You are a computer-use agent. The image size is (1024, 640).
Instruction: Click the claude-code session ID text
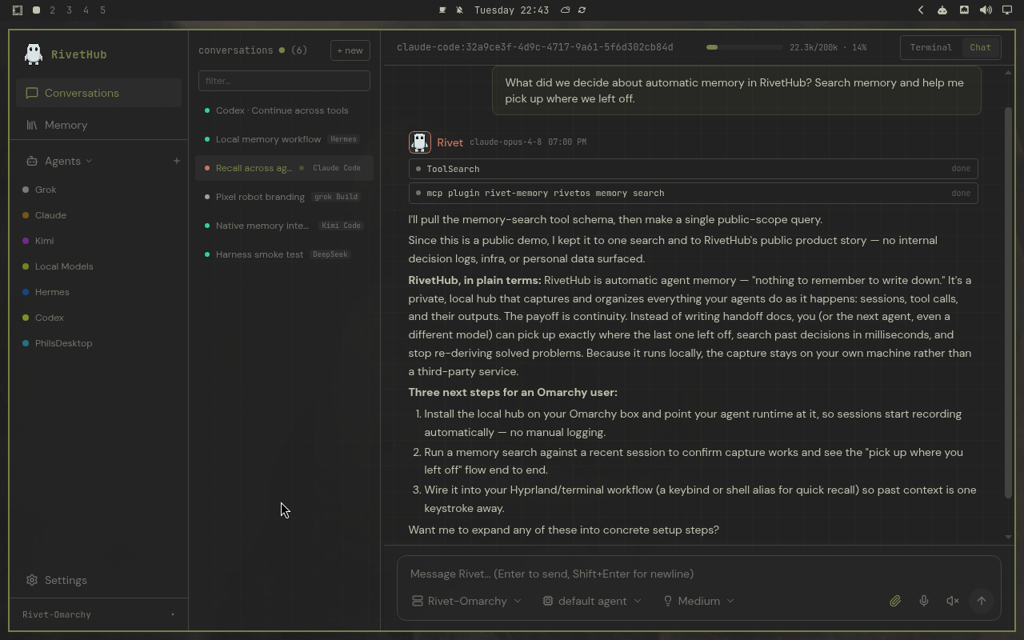(x=534, y=47)
